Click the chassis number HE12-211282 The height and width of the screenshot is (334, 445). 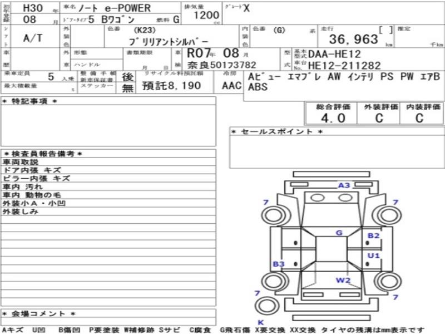344,66
